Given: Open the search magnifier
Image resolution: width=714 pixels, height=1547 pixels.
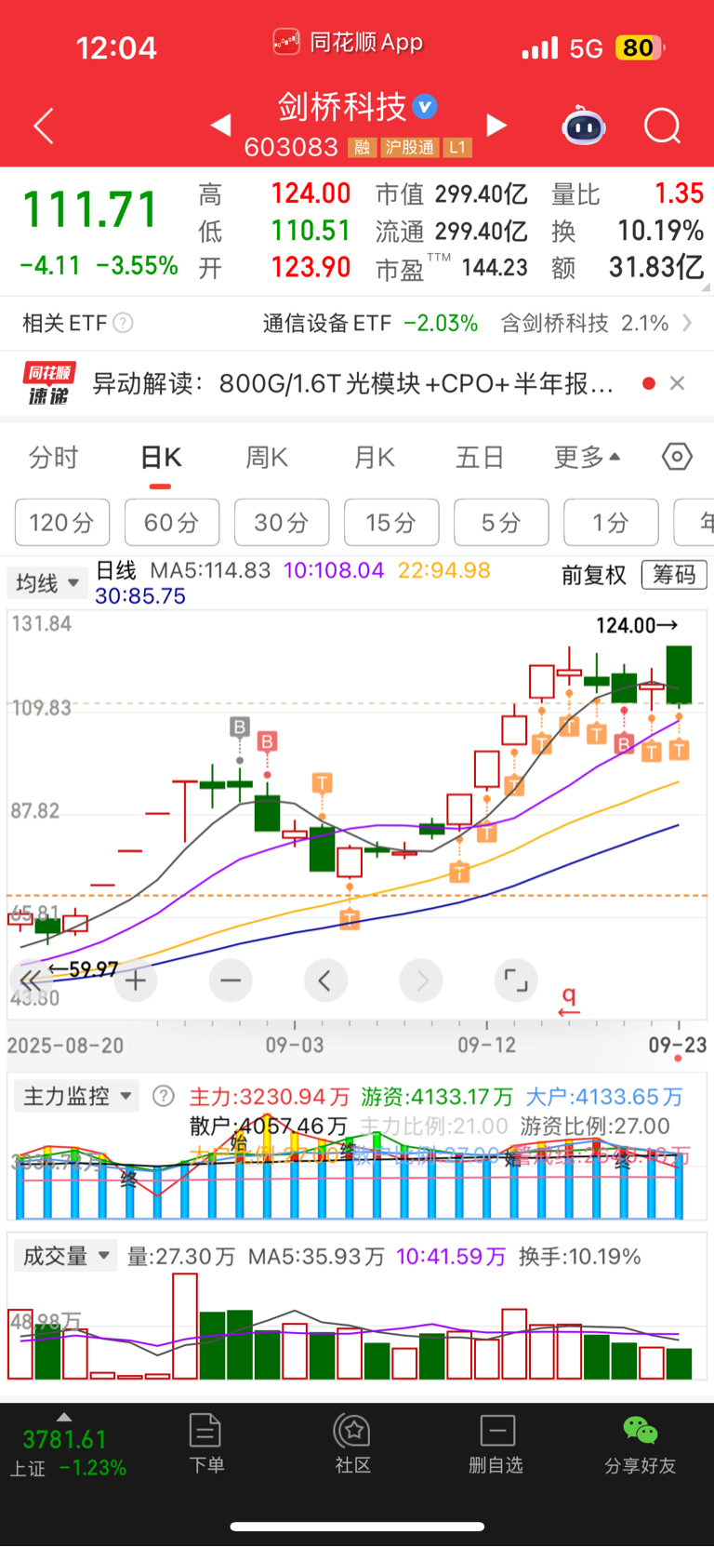Looking at the screenshot, I should (x=663, y=126).
